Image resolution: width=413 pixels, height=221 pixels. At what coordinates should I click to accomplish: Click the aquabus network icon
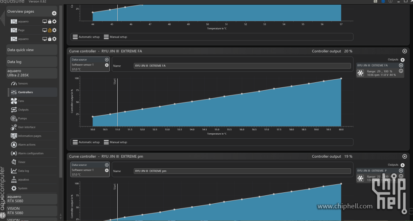[13, 179]
